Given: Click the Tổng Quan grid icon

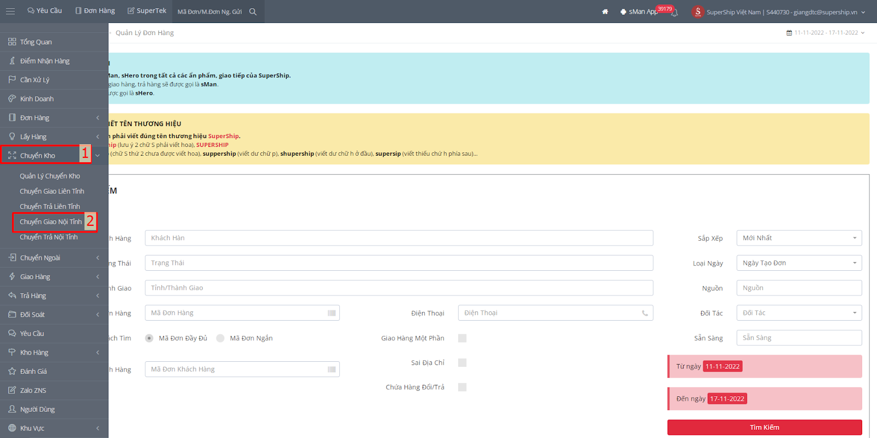Looking at the screenshot, I should 12,42.
